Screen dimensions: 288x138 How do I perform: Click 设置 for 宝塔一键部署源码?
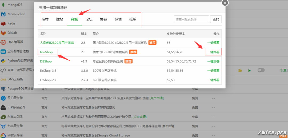tap(283, 70)
